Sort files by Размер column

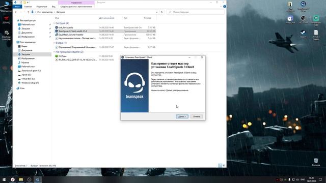pyautogui.click(x=147, y=18)
